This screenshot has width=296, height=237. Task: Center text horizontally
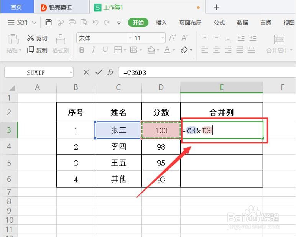point(216,50)
